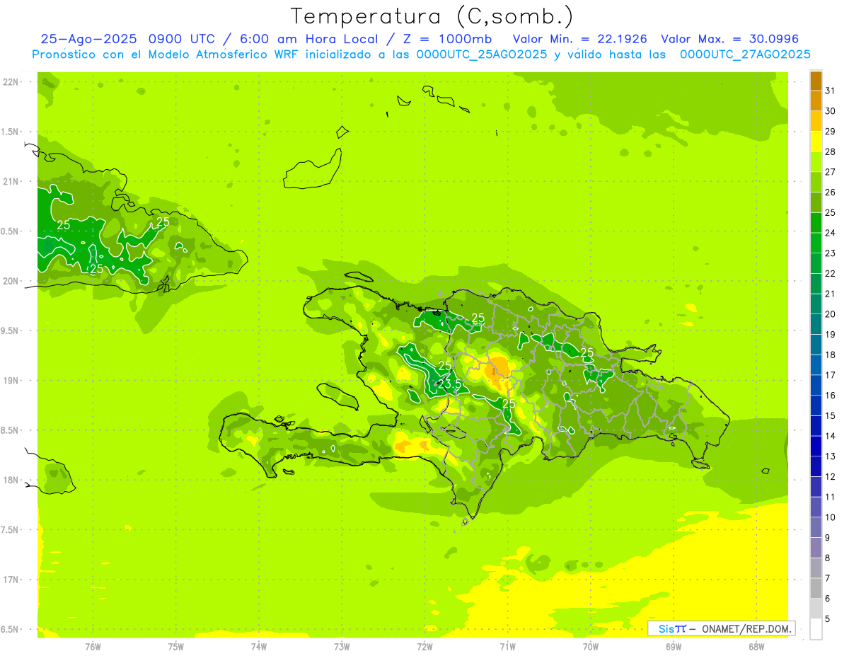Click the "76W" longitude axis label
This screenshot has width=849, height=656.
pyautogui.click(x=93, y=646)
